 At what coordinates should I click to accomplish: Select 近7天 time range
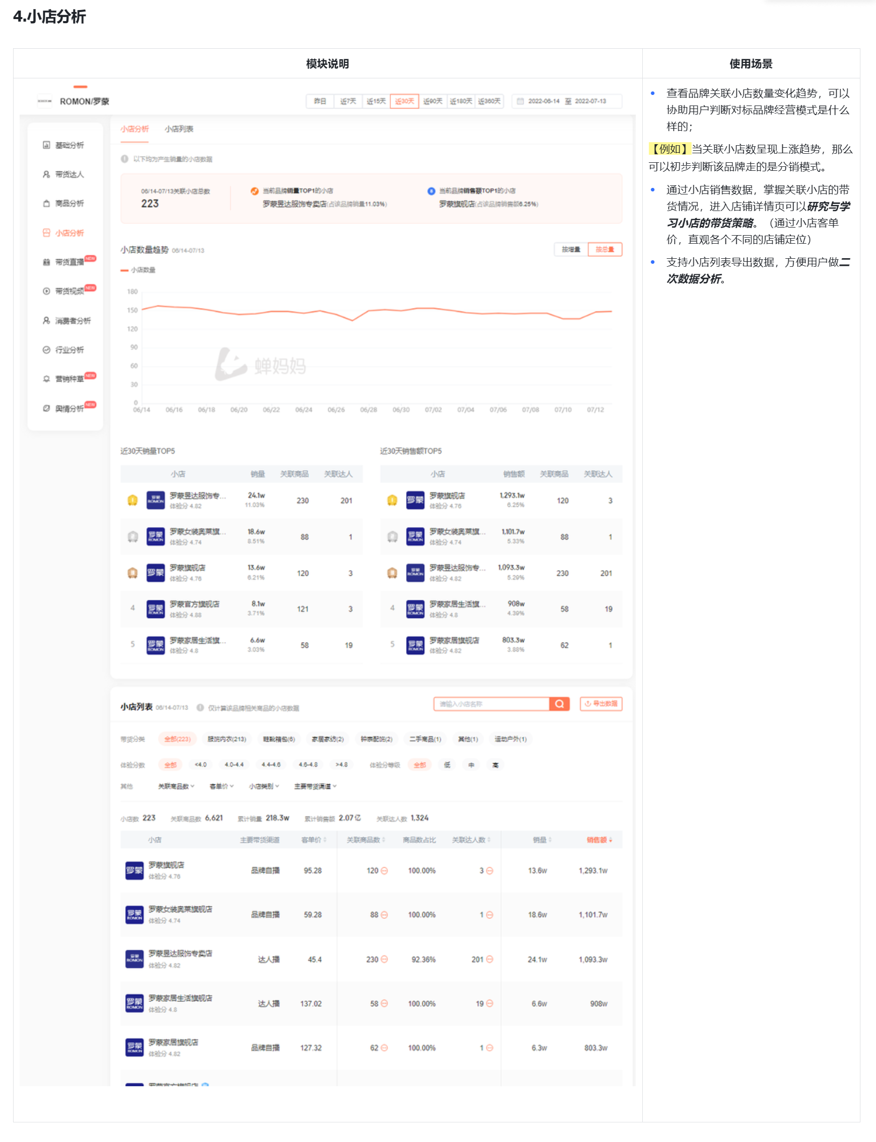click(x=348, y=101)
